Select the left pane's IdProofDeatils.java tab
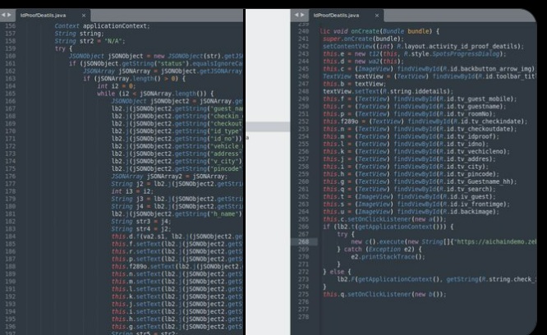This screenshot has height=335, width=547. tap(45, 15)
